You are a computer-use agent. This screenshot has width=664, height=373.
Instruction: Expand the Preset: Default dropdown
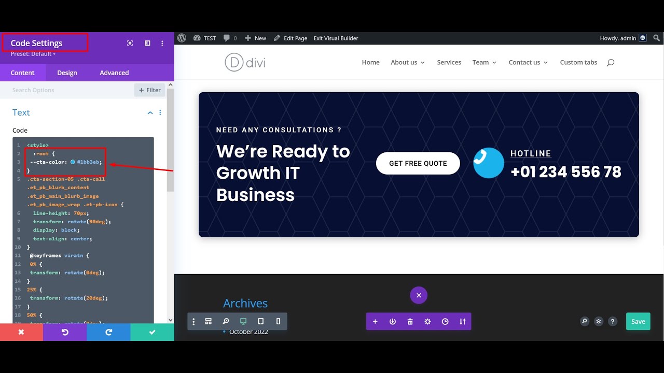33,54
